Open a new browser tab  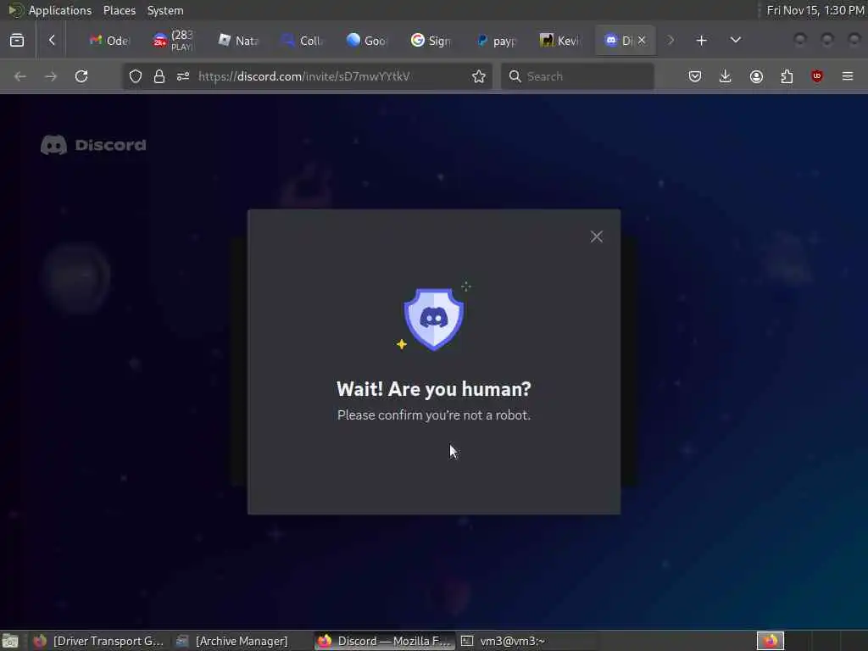coord(701,41)
